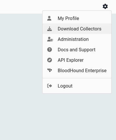Click the question mark help icon
The width and height of the screenshot is (116, 140).
click(x=50, y=50)
